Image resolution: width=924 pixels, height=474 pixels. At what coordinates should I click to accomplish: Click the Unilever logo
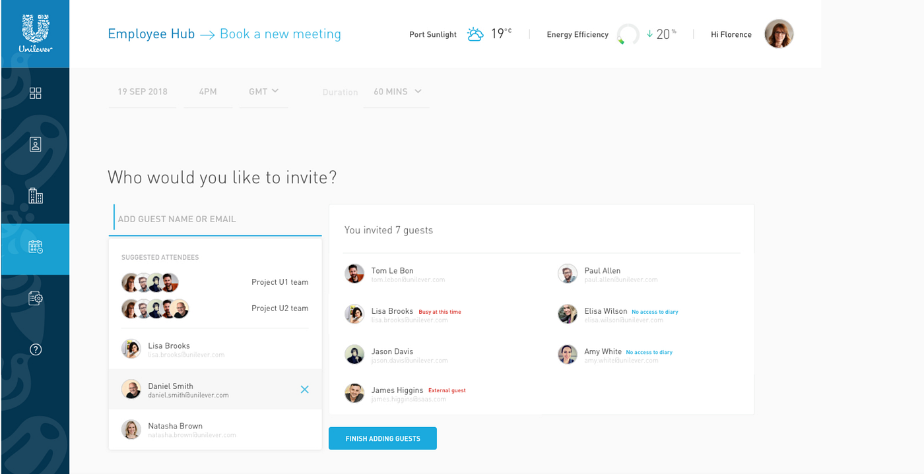click(36, 34)
